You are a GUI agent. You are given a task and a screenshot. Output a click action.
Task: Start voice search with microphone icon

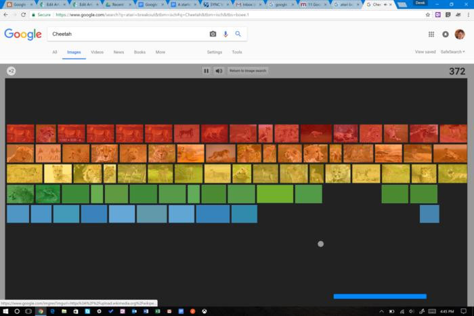pyautogui.click(x=225, y=34)
